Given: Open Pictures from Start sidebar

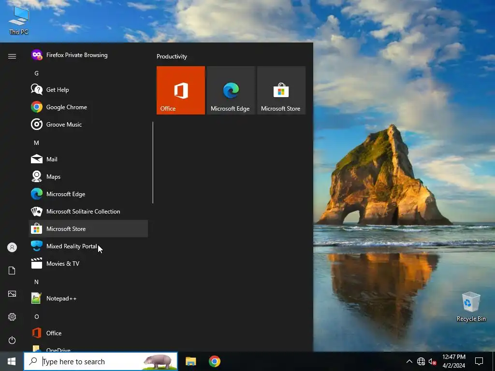Looking at the screenshot, I should pyautogui.click(x=12, y=294).
